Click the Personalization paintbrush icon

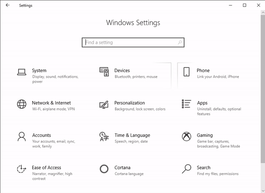(104, 105)
